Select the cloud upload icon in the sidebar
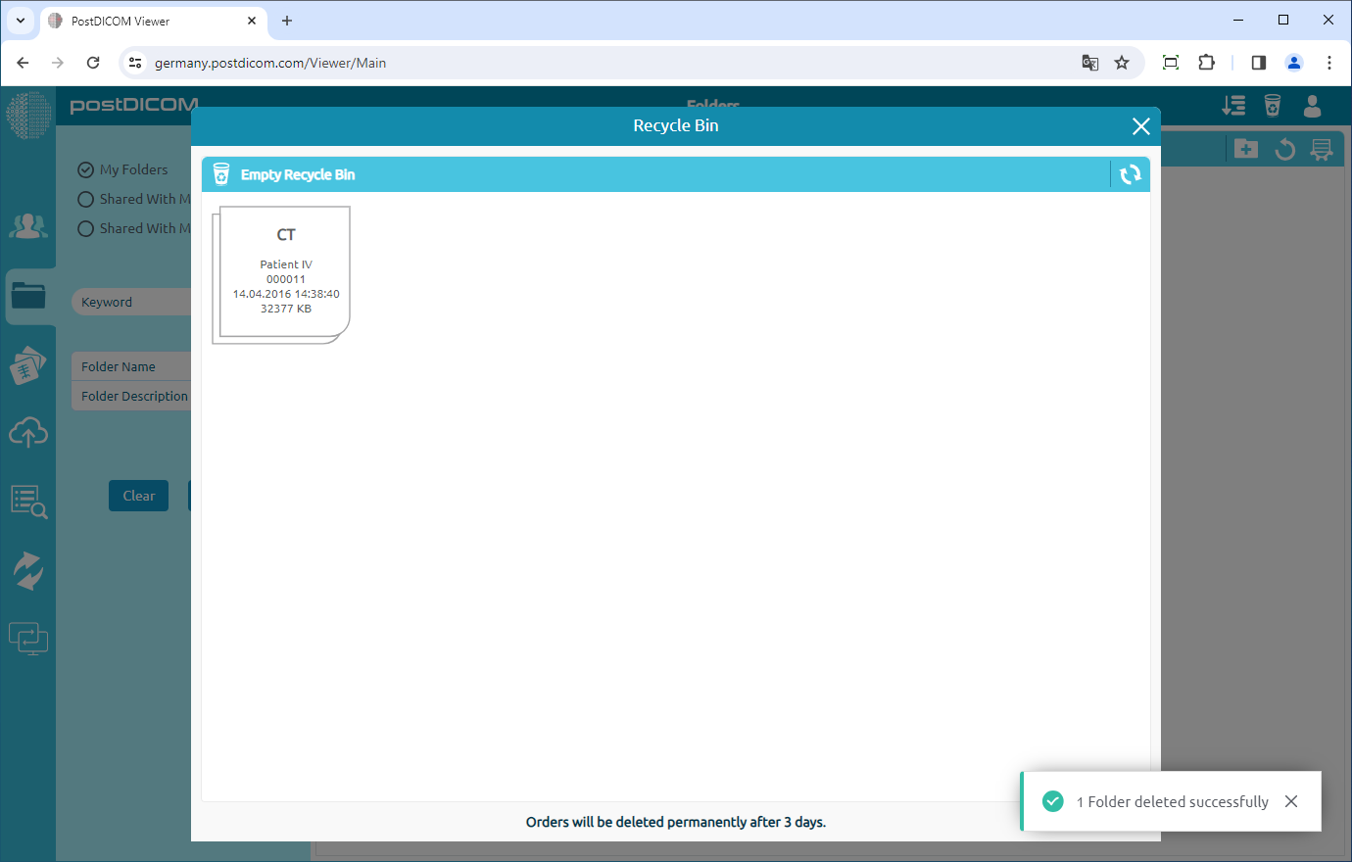 coord(29,432)
